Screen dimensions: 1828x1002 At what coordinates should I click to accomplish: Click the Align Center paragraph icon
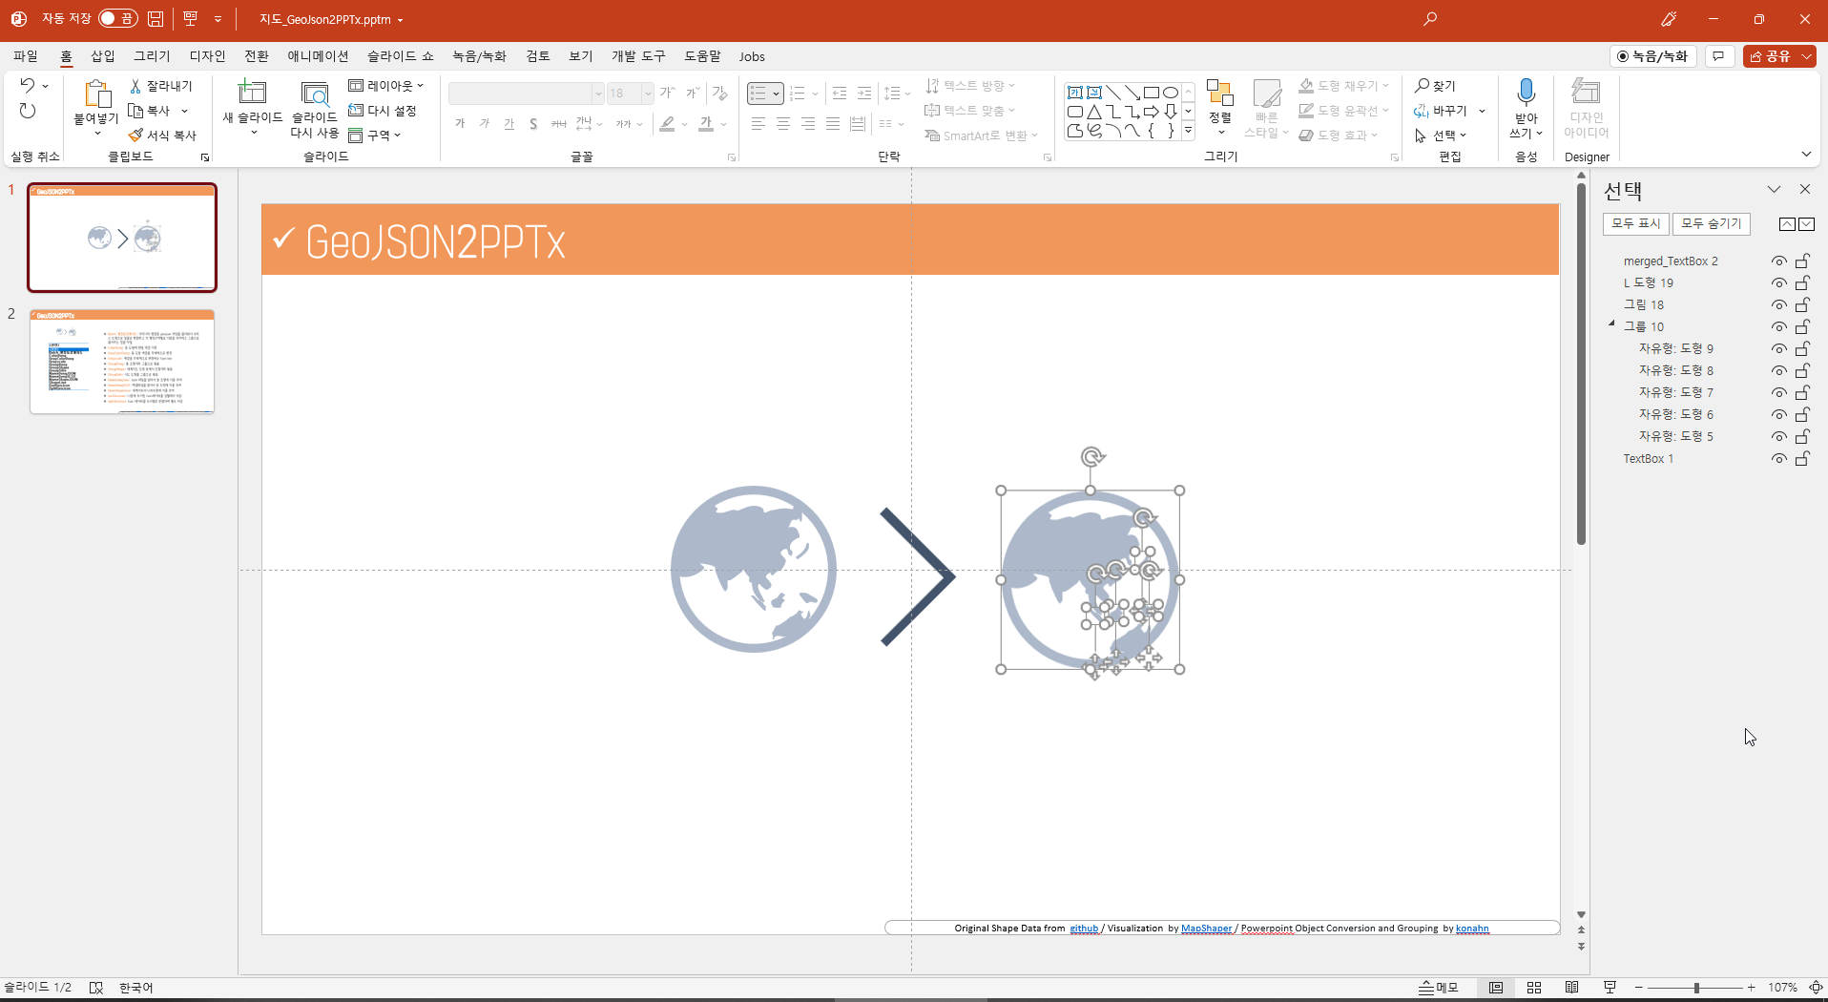click(783, 124)
